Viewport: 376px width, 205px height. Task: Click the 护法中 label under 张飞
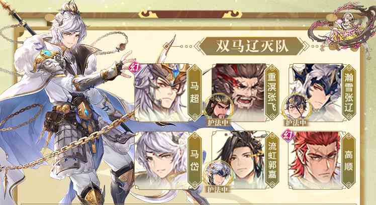coord(218,123)
